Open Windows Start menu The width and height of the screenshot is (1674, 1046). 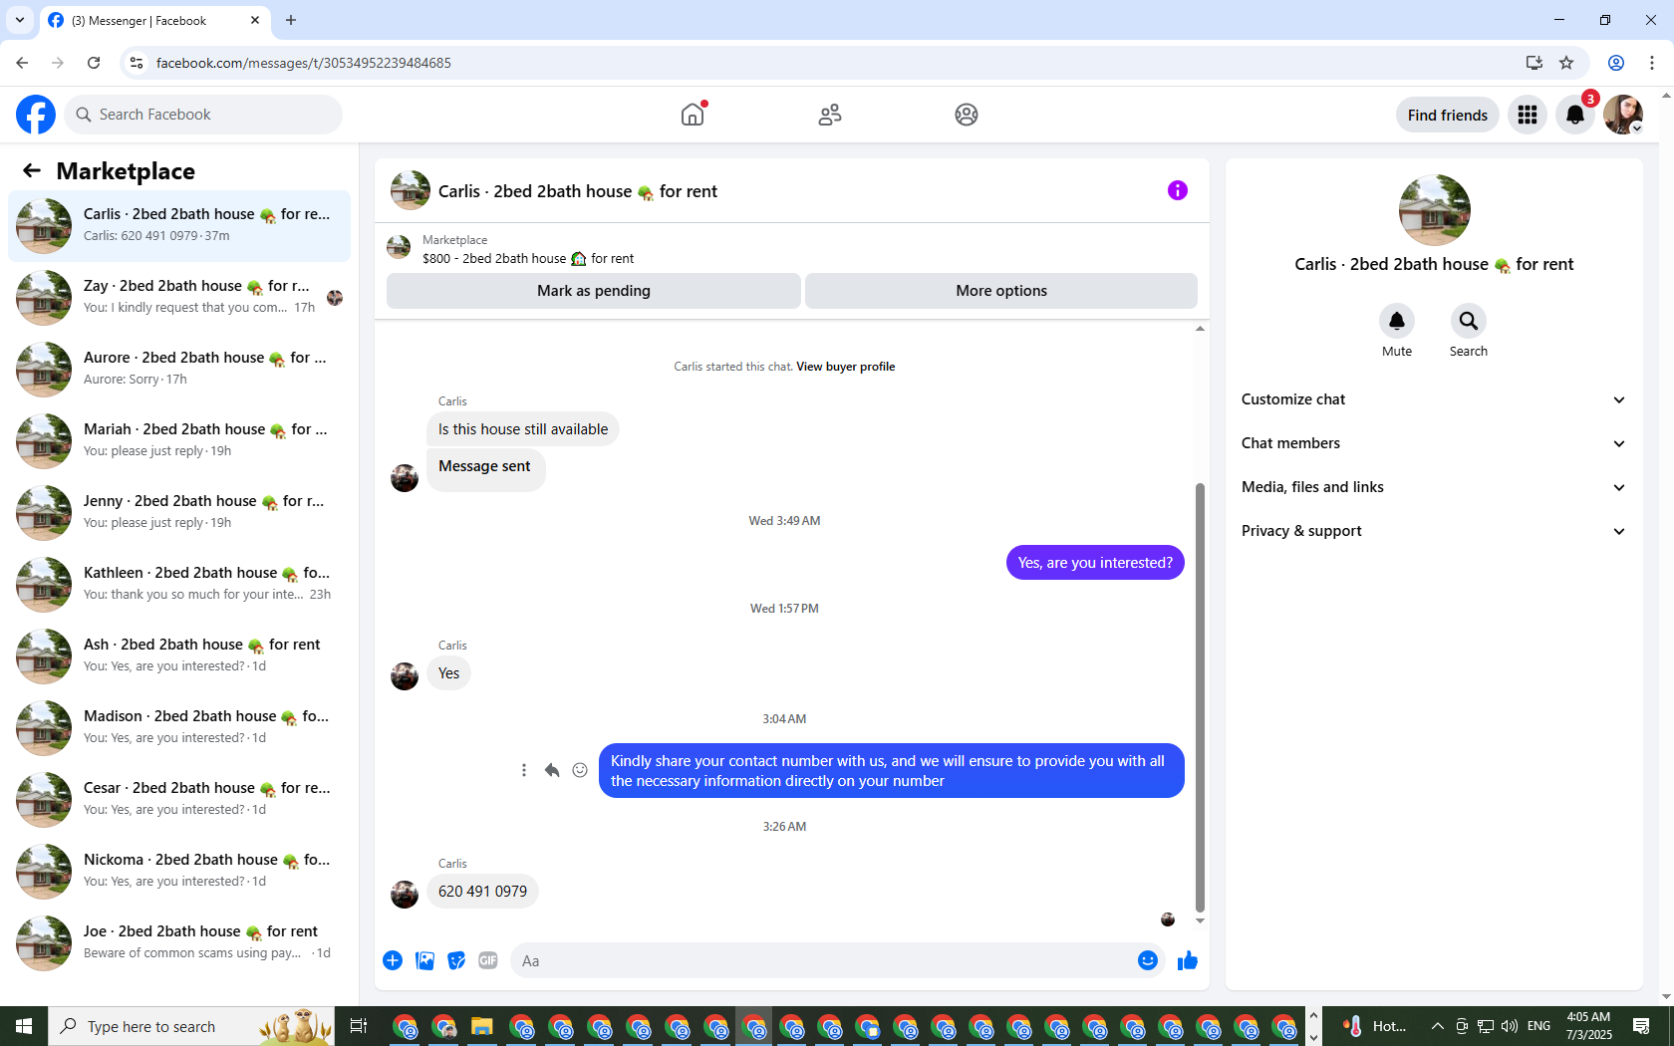tap(24, 1026)
